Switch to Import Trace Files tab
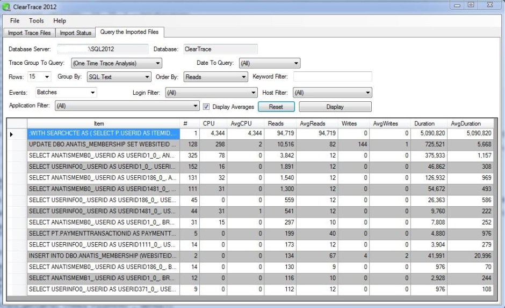This screenshot has height=308, width=505. click(30, 33)
